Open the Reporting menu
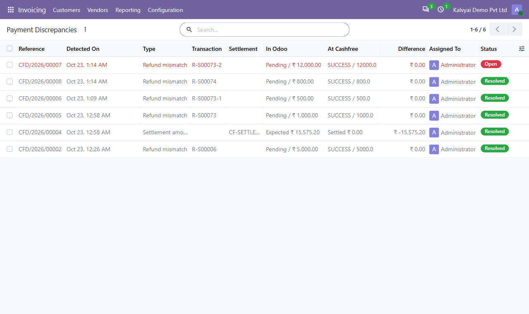 128,10
